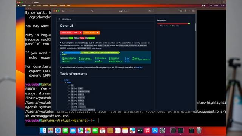
Task: Click the Spotlight search icon
Action: tap(208, 5)
